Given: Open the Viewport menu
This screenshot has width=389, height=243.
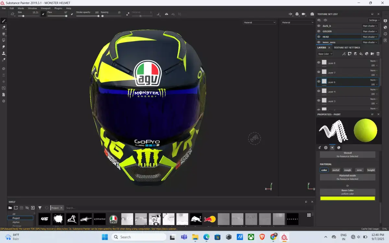Looking at the screenshot, I should tap(45, 8).
